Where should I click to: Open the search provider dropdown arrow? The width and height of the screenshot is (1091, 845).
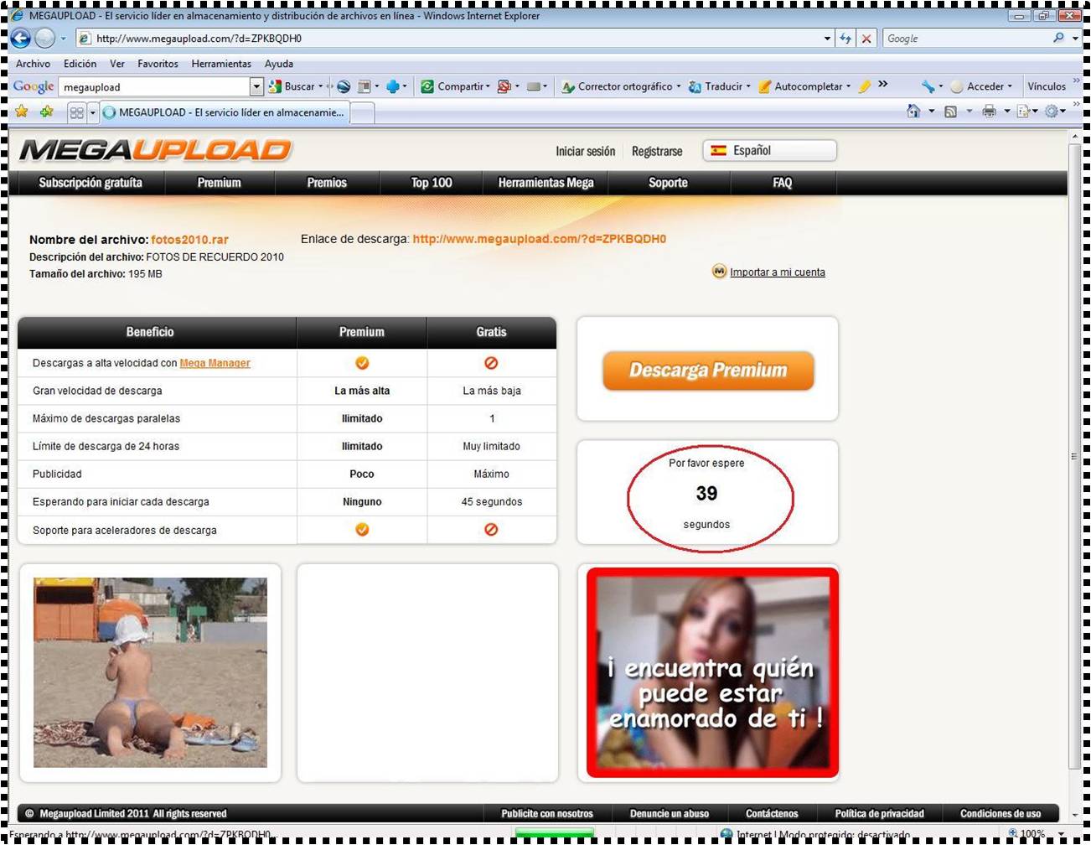coord(1075,39)
